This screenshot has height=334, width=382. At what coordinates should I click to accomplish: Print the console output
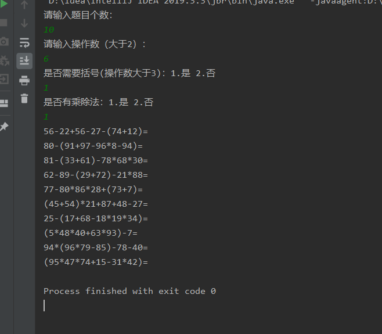(24, 80)
